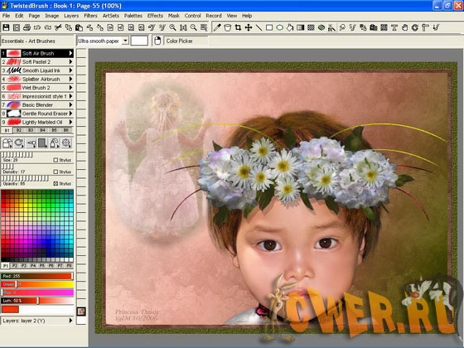Image resolution: width=464 pixels, height=348 pixels.
Task: Select the green Ellipse shape tool
Action: (279, 27)
